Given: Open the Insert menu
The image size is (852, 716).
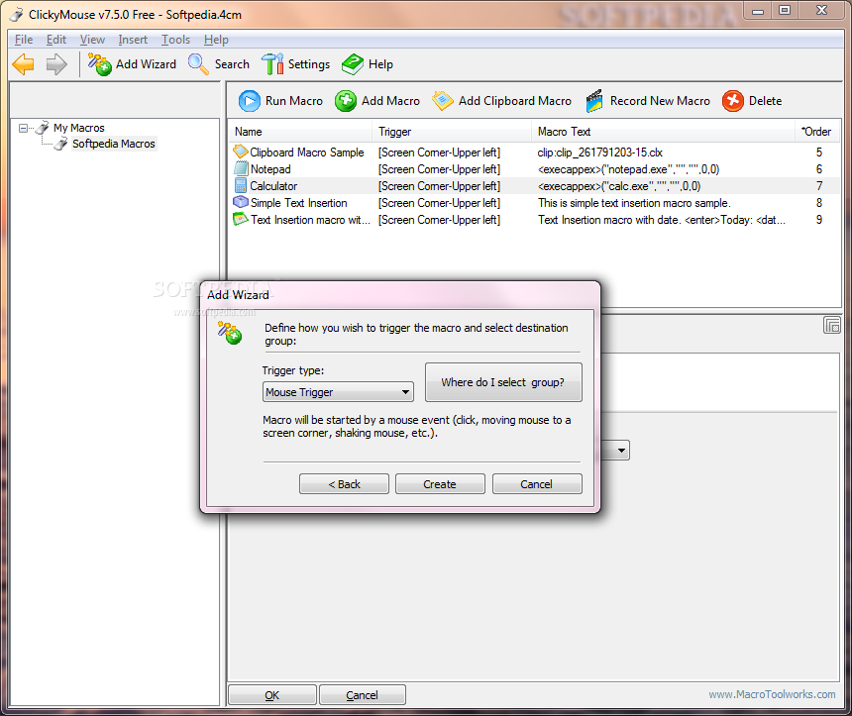Looking at the screenshot, I should [x=133, y=40].
